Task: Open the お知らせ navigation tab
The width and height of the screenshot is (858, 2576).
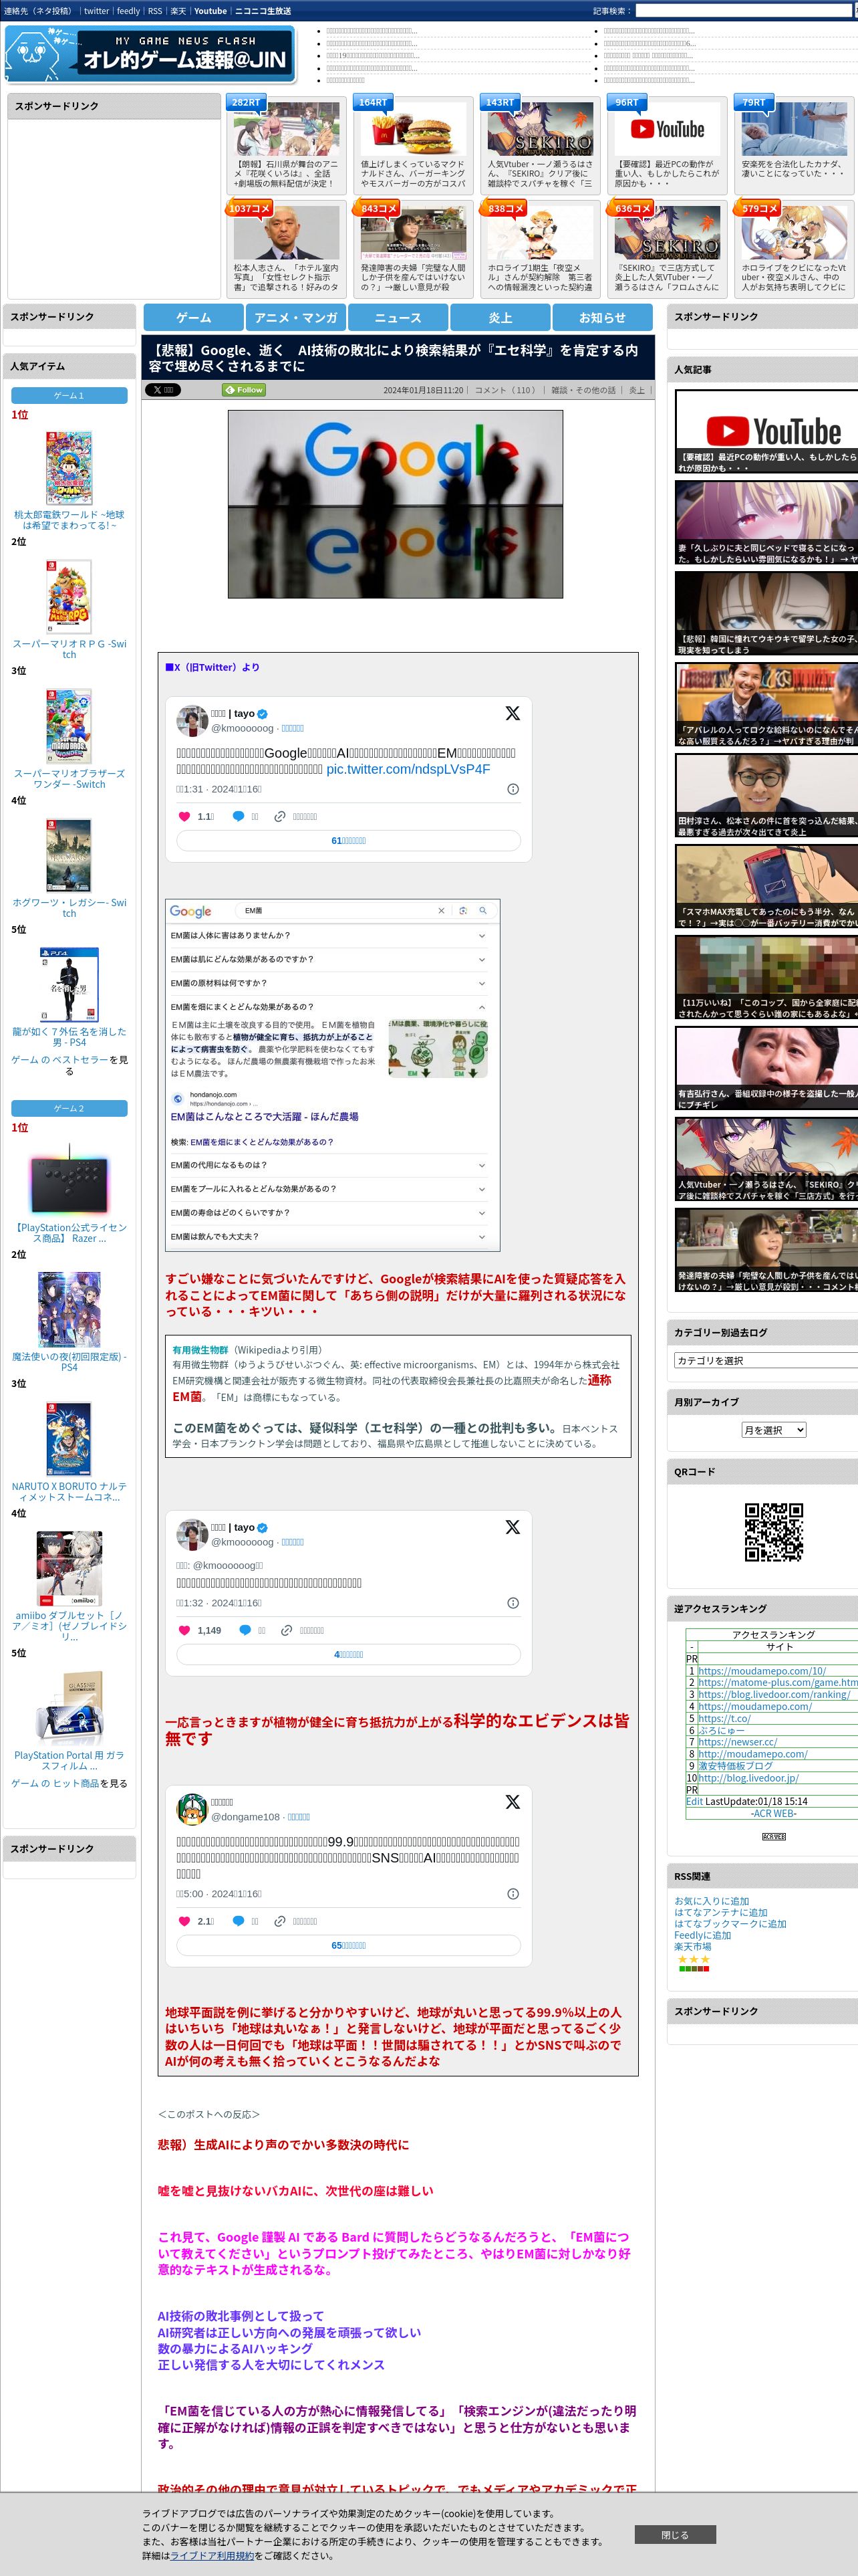Action: pos(602,317)
